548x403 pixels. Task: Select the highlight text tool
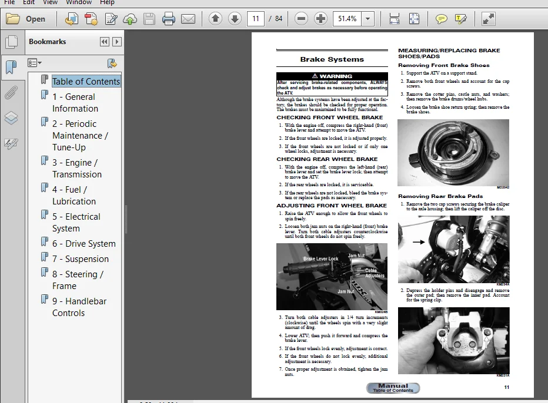[460, 19]
